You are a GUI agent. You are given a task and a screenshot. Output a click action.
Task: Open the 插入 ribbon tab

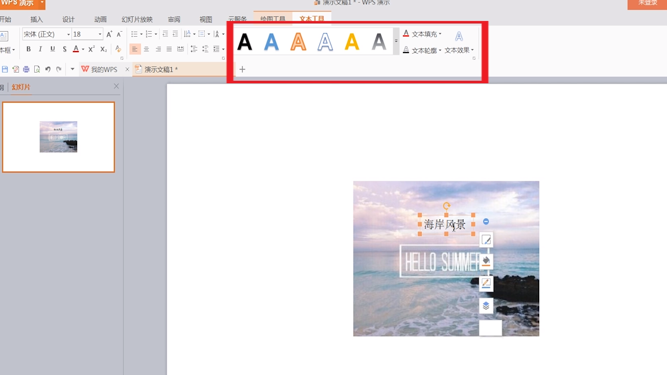[x=37, y=19]
